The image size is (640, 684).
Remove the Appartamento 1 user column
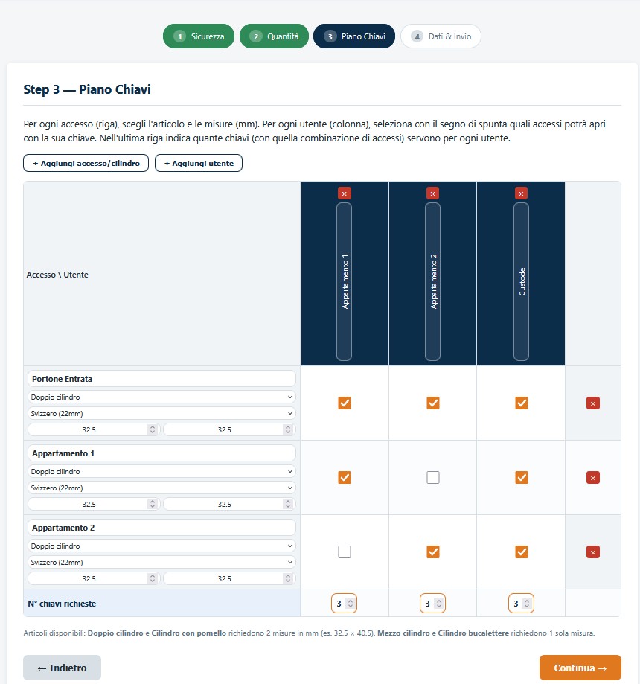tap(345, 194)
